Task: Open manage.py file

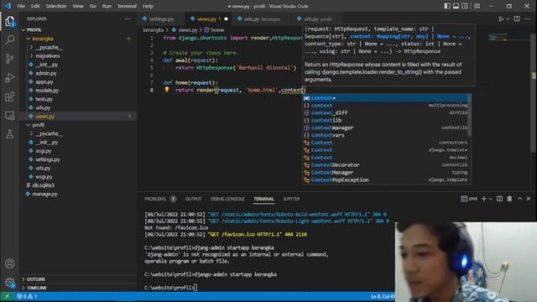Action: tap(79, 194)
